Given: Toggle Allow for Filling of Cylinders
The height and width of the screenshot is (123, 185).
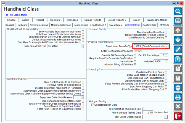Looking at the screenshot, I should tap(135, 64).
